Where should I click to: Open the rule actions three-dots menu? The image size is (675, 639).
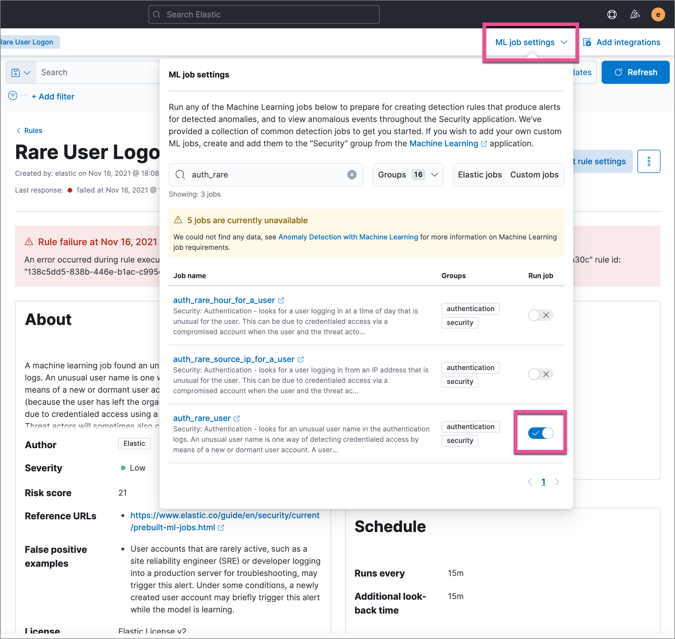tap(648, 161)
